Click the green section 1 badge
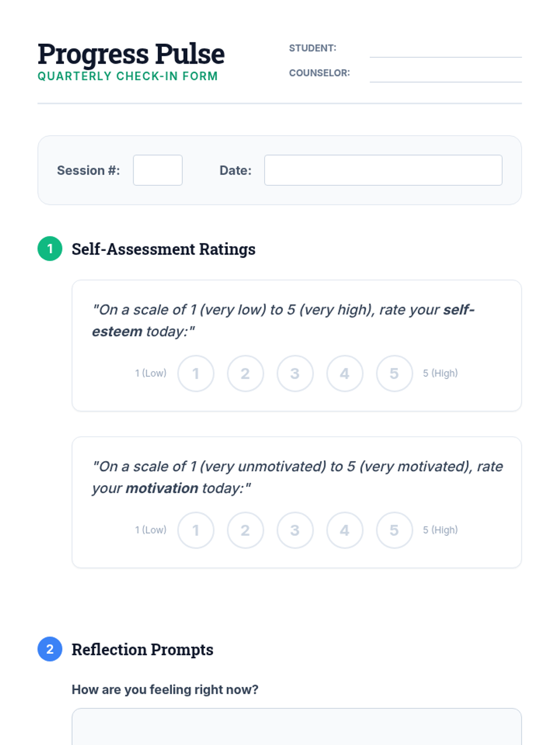 coord(50,249)
